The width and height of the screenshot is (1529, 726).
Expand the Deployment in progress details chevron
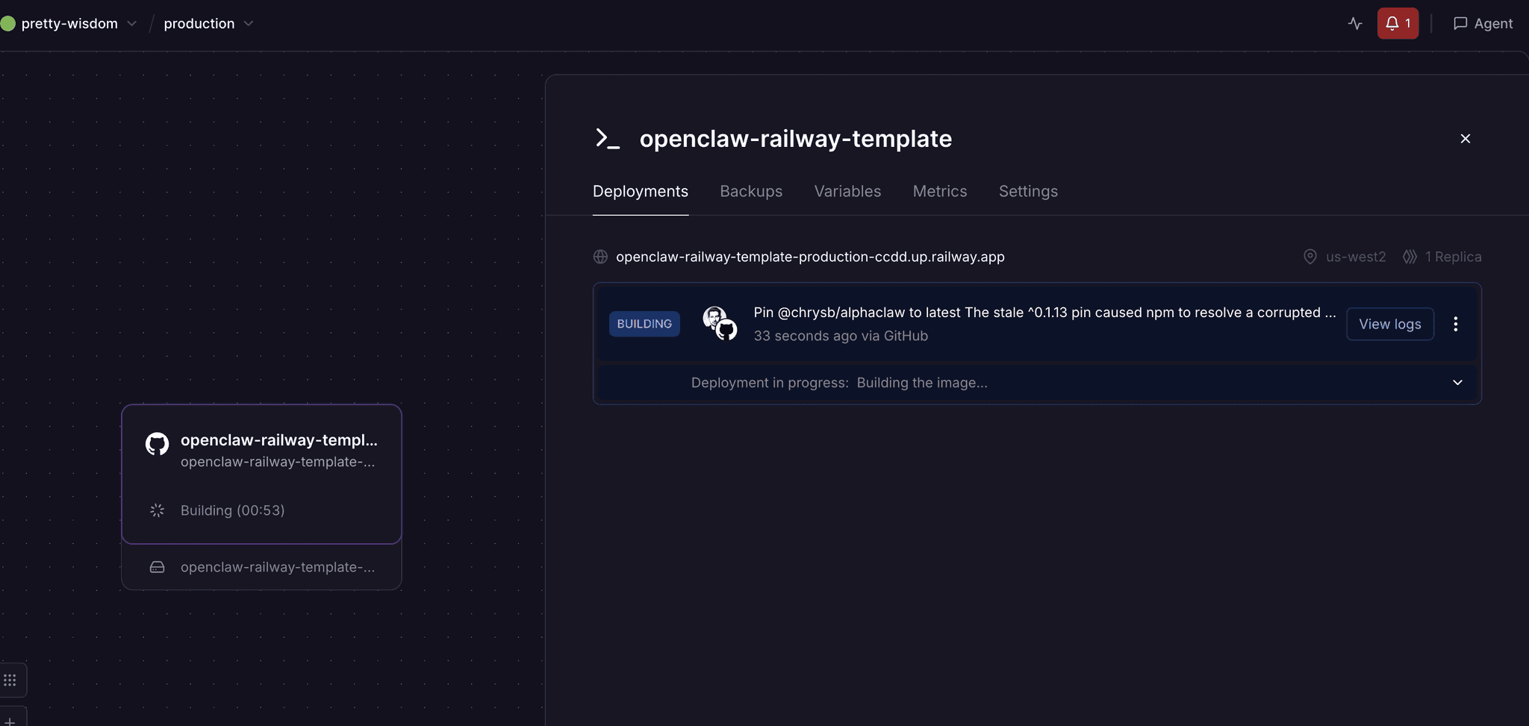1457,383
